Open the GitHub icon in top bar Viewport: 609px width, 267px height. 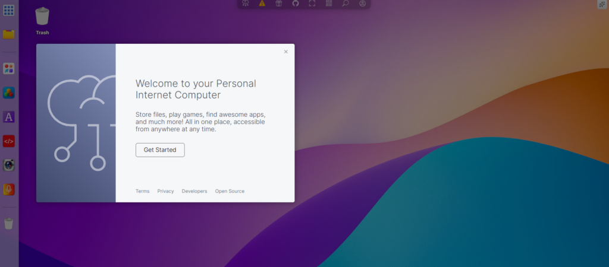tap(296, 4)
